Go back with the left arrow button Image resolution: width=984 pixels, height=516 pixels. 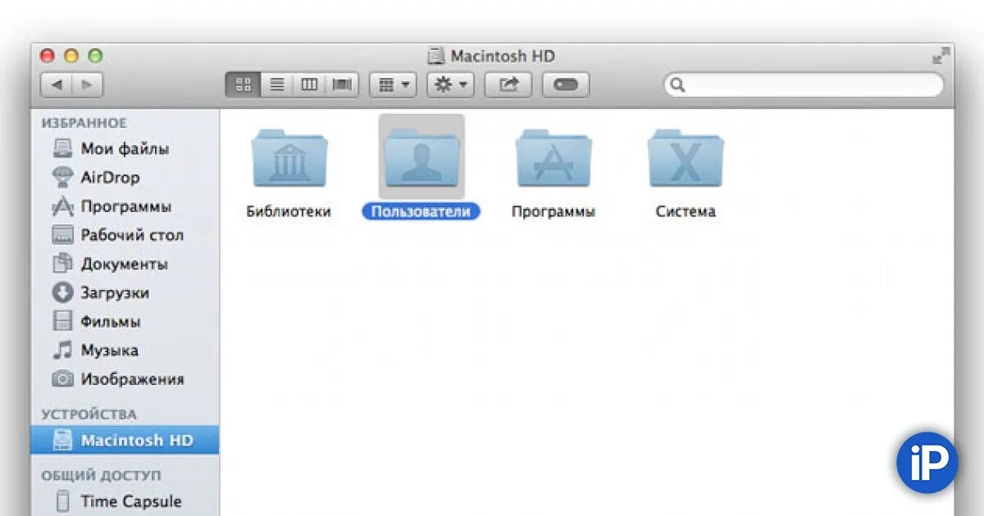pos(56,84)
